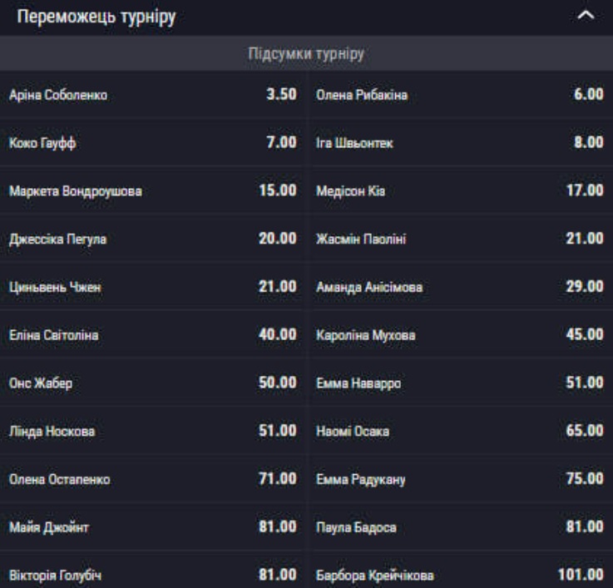The height and width of the screenshot is (588, 613).
Task: Choose Олена Остапенко at 71.00
Action: coord(153,479)
